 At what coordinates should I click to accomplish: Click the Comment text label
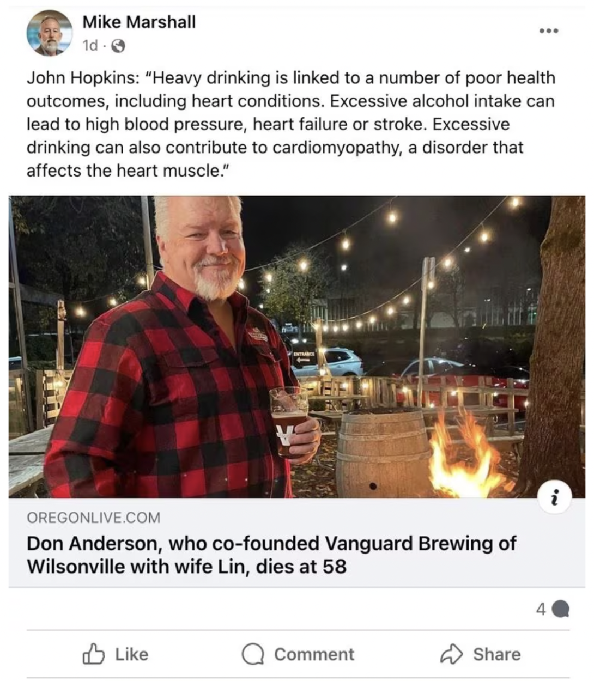(x=314, y=654)
